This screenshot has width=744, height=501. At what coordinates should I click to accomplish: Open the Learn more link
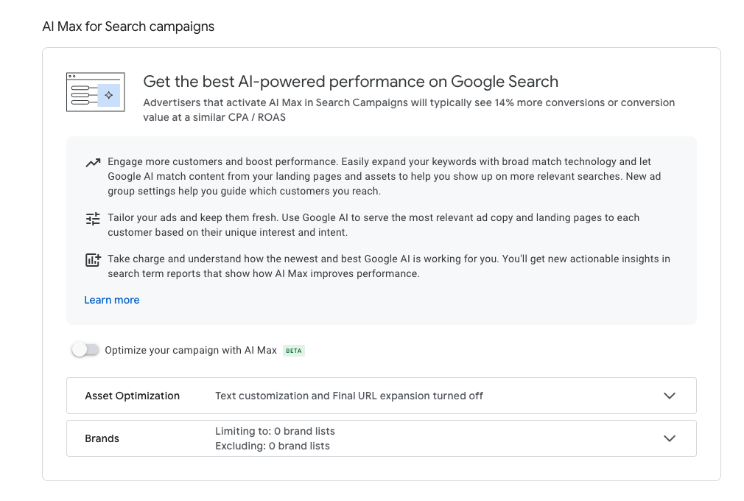point(112,300)
